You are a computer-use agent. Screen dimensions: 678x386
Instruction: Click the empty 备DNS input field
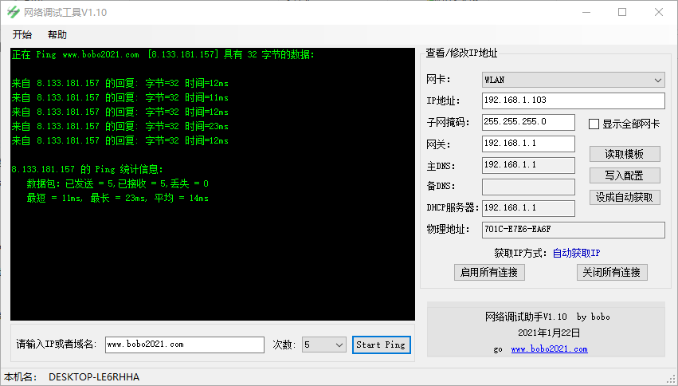click(x=528, y=187)
